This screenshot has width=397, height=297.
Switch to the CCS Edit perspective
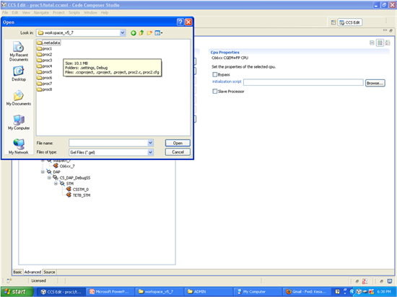pyautogui.click(x=350, y=22)
